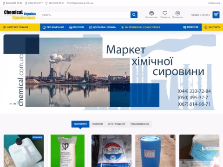This screenshot has width=223, height=167.
Task: Switch to the Новинки tab
Action: tap(98, 124)
